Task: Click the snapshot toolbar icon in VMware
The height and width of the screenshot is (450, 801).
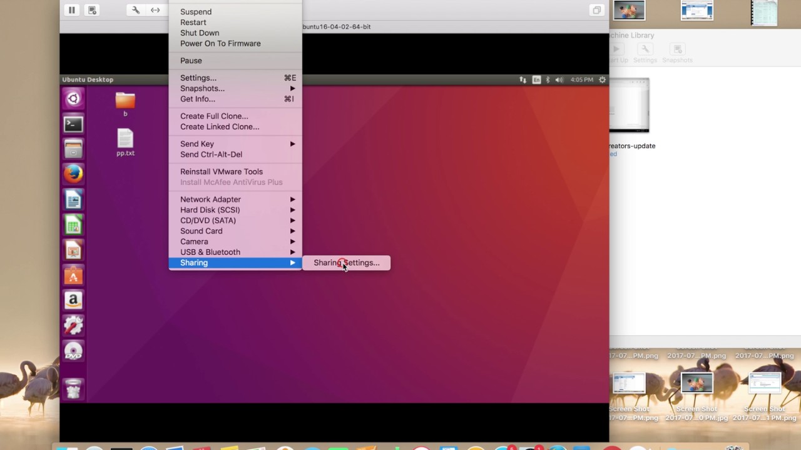Action: click(92, 10)
